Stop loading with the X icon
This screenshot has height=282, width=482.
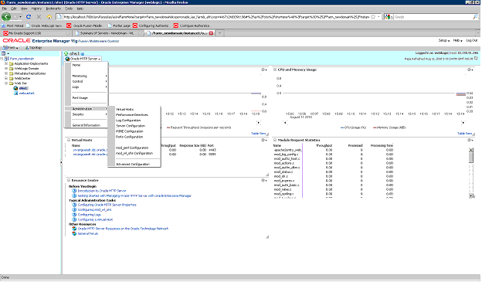(39, 16)
